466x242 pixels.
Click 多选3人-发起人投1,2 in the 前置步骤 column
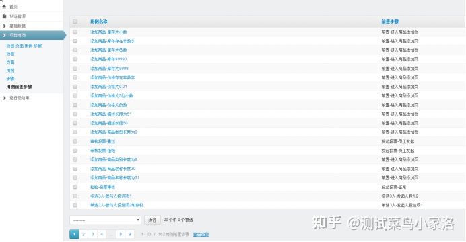pyautogui.click(x=400, y=196)
